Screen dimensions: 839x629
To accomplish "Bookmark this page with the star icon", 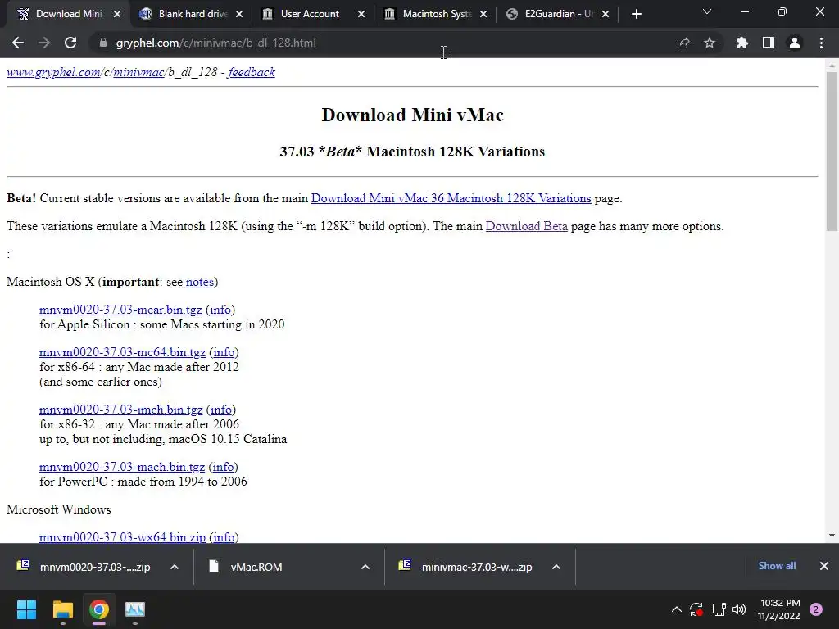I will [710, 43].
